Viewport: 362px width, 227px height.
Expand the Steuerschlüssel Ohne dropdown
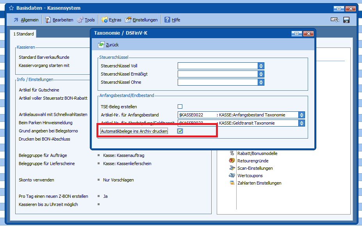coord(261,82)
